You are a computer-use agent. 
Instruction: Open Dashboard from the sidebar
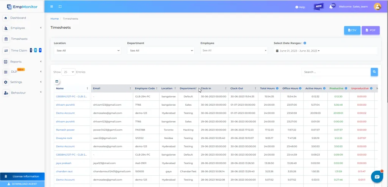18,18
